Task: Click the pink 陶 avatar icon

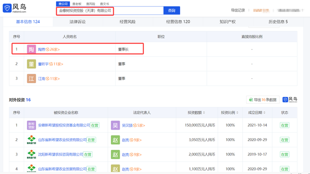Action: click(x=31, y=49)
